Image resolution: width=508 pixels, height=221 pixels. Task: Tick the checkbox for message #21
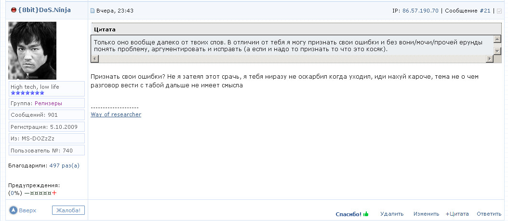click(x=499, y=11)
